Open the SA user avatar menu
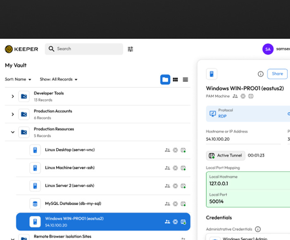The height and width of the screenshot is (240, 290). point(268,49)
